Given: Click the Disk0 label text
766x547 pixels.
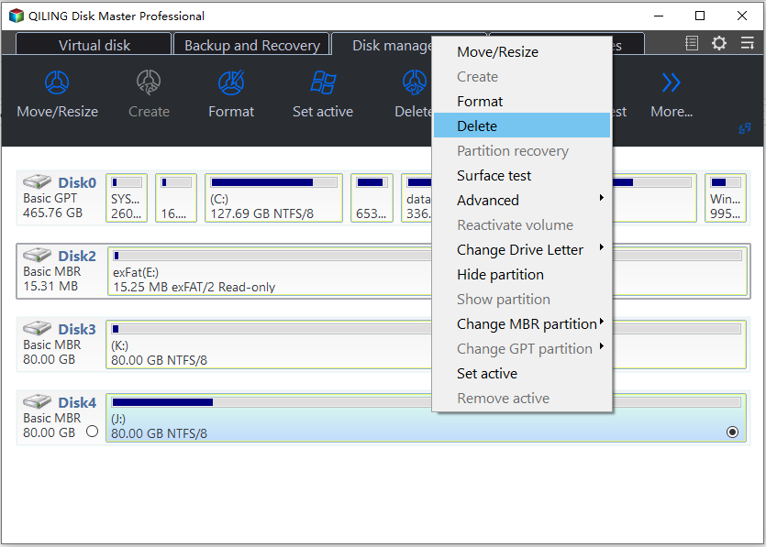Looking at the screenshot, I should pos(77,182).
